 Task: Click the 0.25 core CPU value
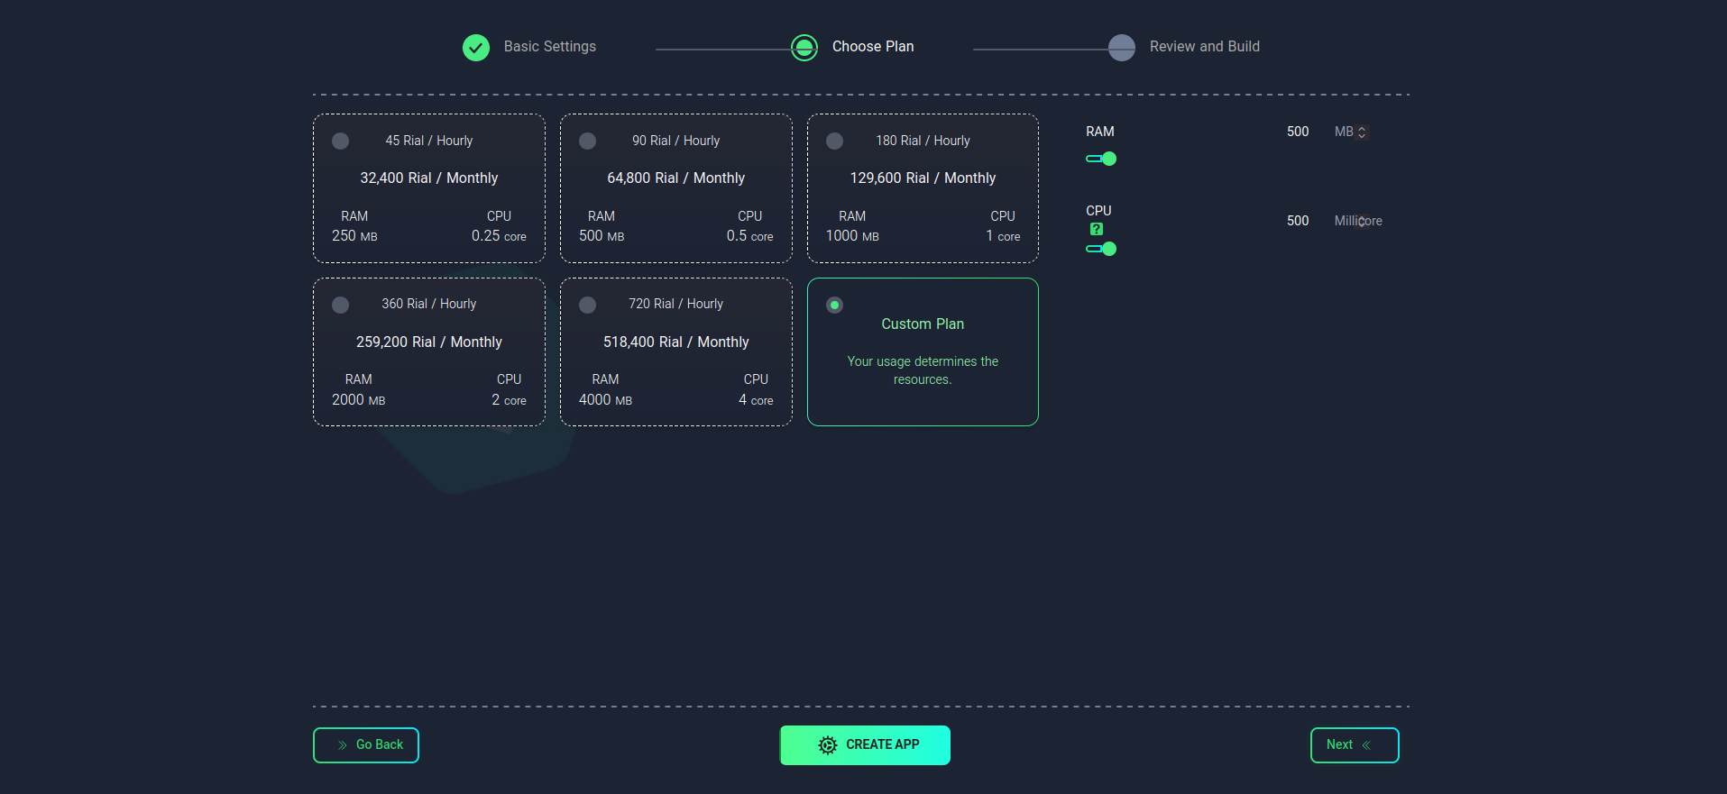click(x=499, y=236)
